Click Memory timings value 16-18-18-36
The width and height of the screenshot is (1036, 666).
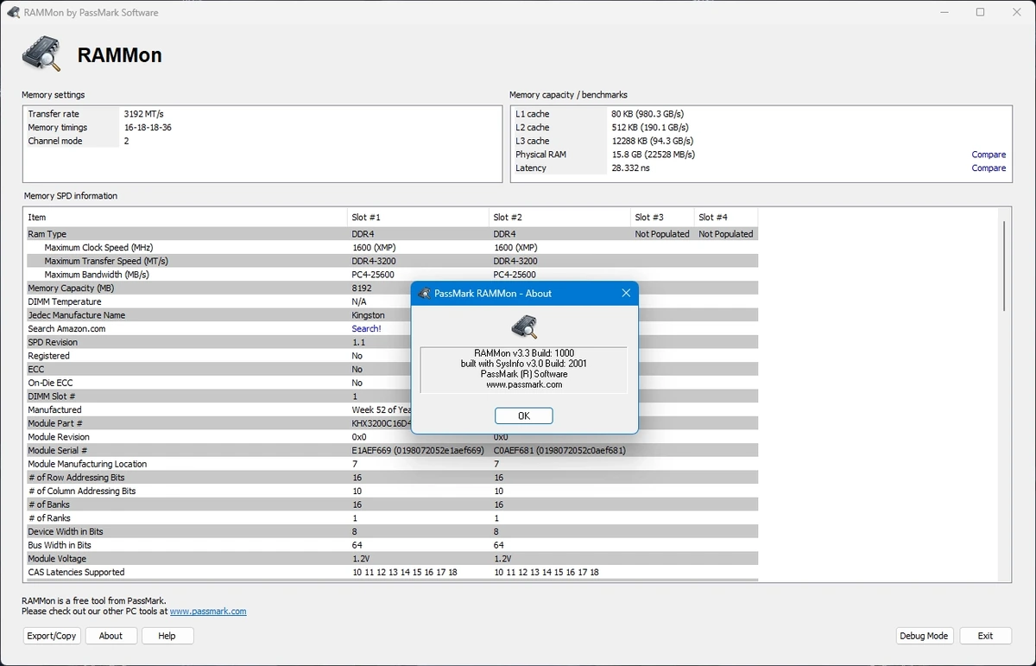148,128
